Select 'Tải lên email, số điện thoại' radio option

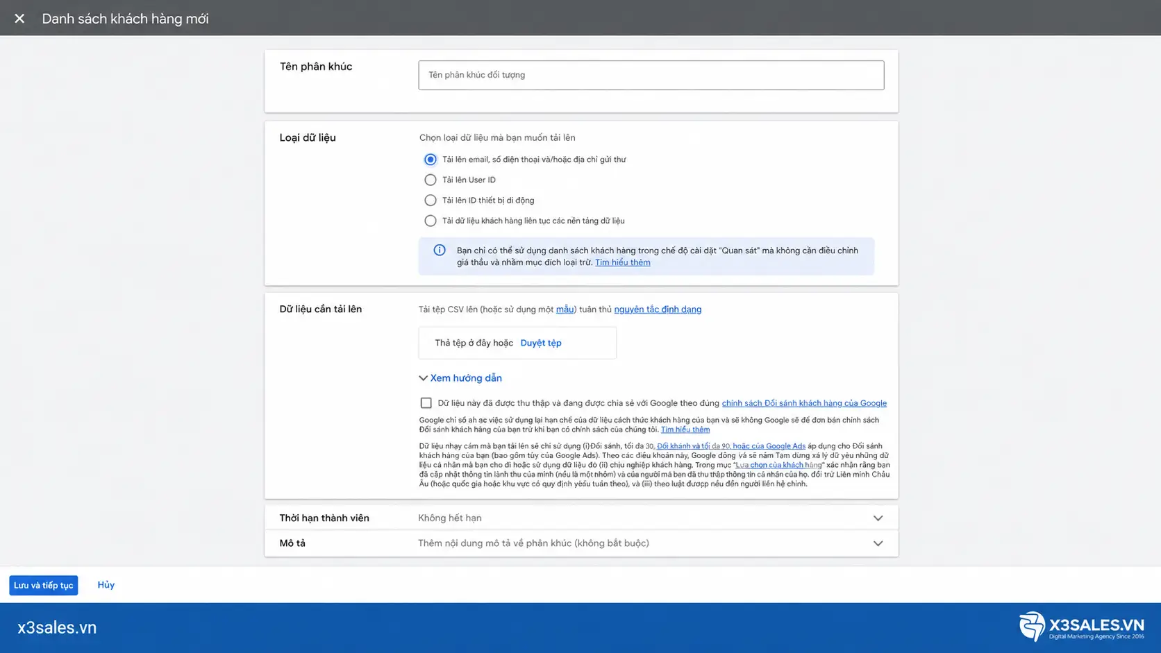pos(431,160)
